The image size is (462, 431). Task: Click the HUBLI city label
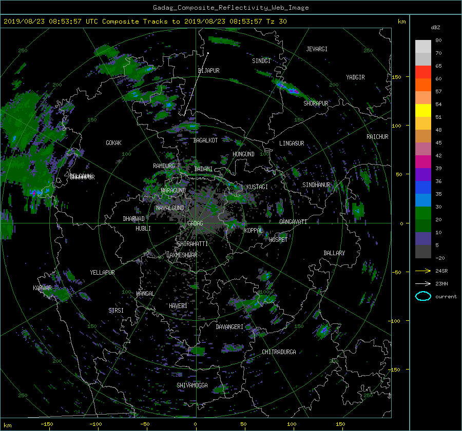tap(143, 229)
